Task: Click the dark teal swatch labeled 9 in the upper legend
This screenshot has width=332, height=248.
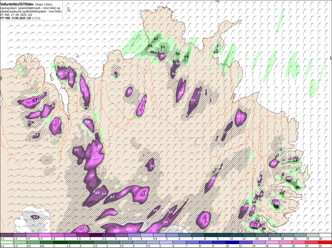Action: [x=223, y=235]
